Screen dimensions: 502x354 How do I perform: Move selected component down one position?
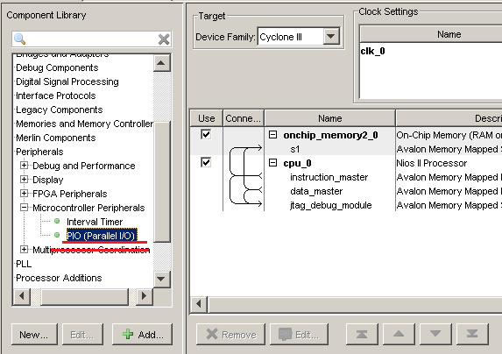pos(435,334)
